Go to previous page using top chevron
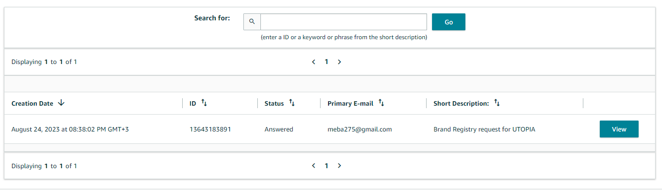 coord(314,62)
